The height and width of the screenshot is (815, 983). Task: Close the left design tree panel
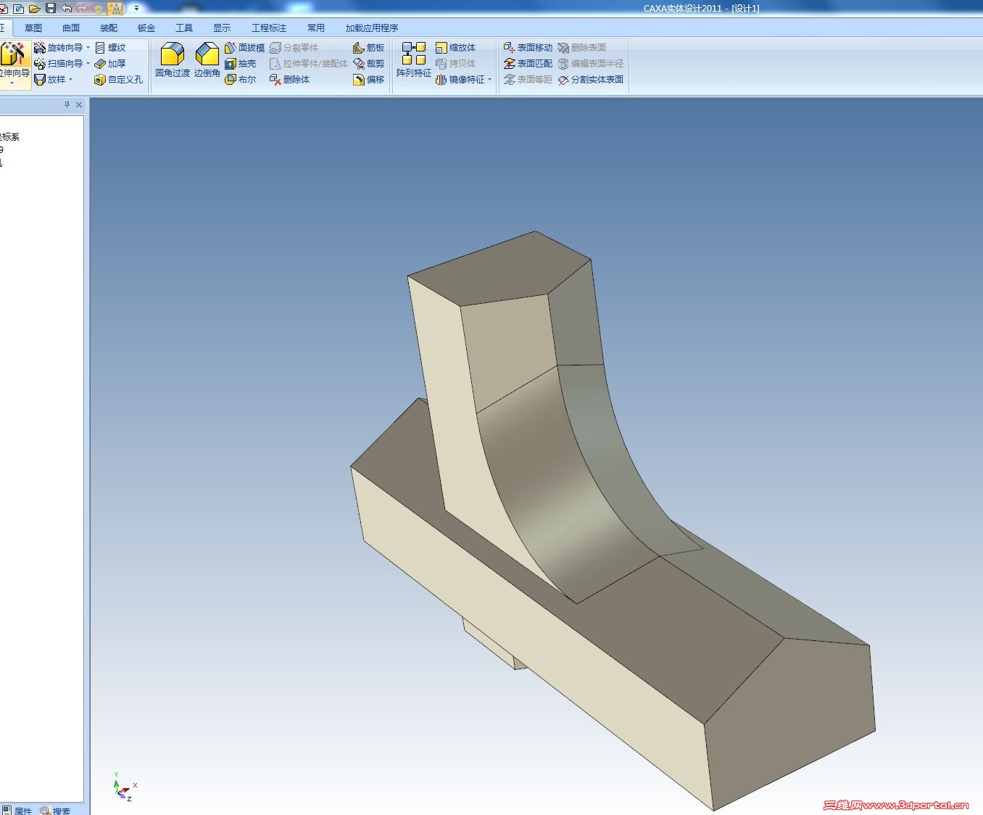click(79, 105)
